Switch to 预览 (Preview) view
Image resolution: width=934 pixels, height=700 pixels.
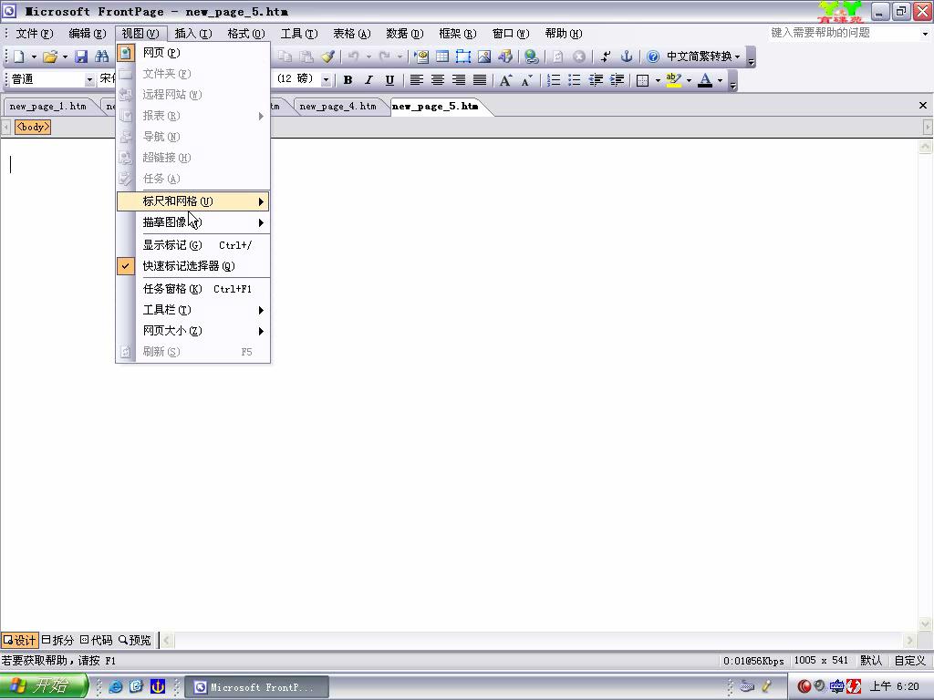coord(135,641)
